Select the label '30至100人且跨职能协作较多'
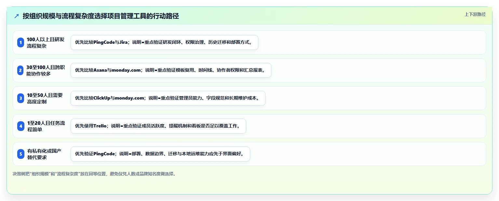 (x=46, y=70)
